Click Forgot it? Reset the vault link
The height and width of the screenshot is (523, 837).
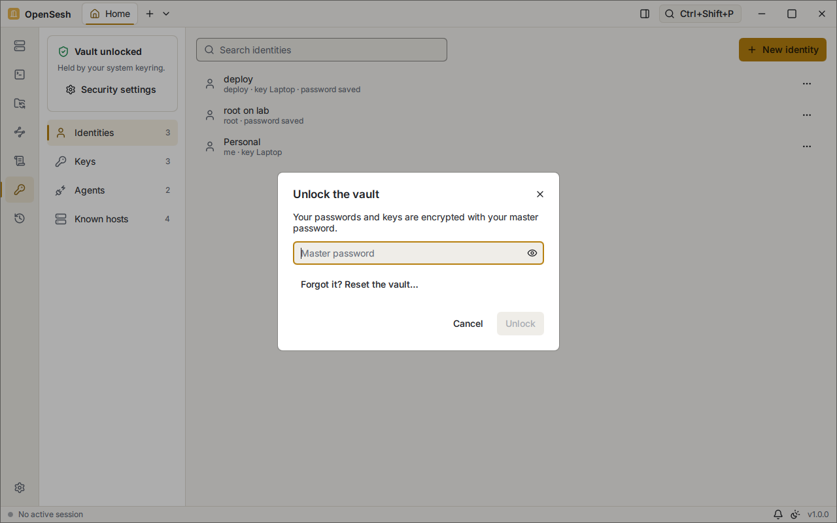(x=360, y=284)
